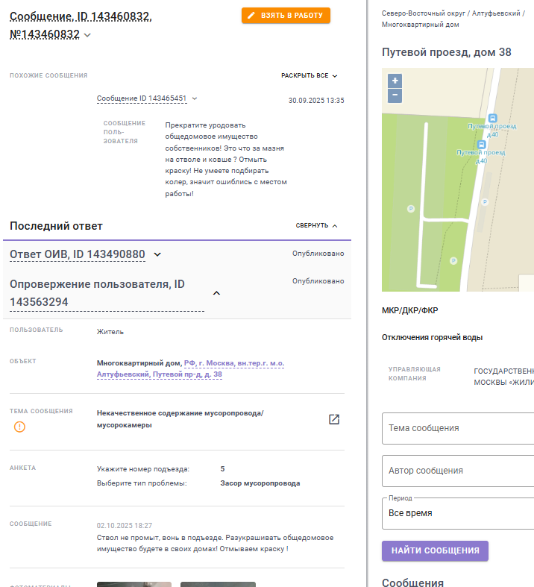This screenshot has width=534, height=587.
Task: Collapse the Опровержение пользователя chevron
Action: coord(216,293)
